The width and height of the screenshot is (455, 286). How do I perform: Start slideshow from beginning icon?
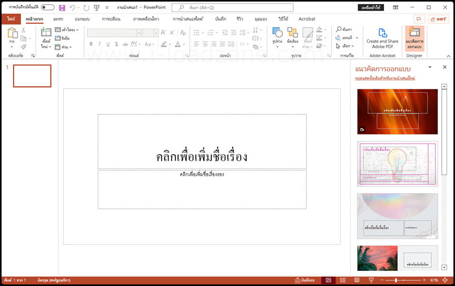pyautogui.click(x=97, y=8)
